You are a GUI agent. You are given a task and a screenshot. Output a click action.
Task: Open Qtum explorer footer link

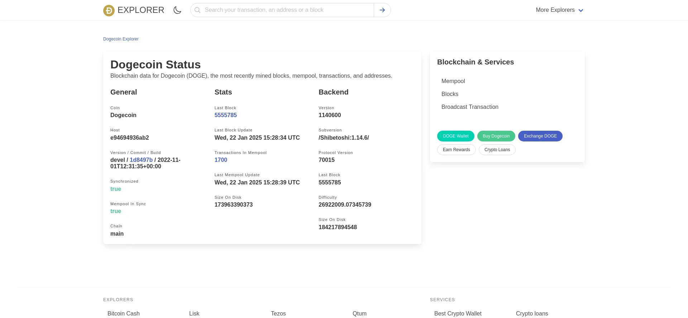[x=359, y=313]
